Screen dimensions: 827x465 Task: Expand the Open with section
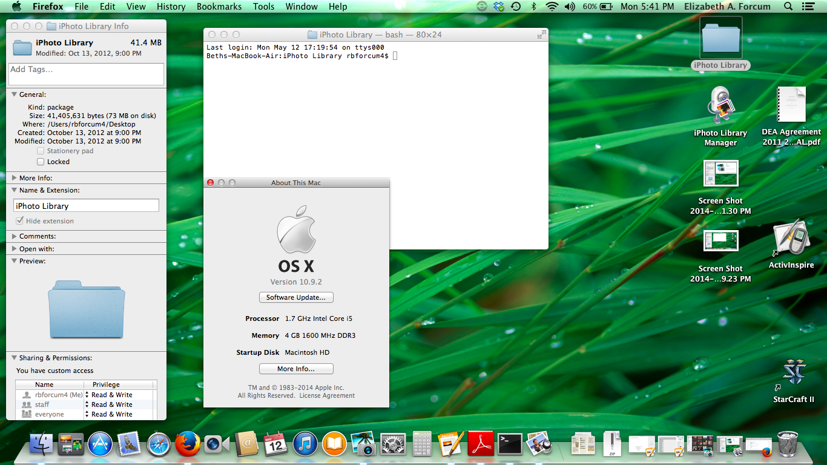(x=15, y=249)
